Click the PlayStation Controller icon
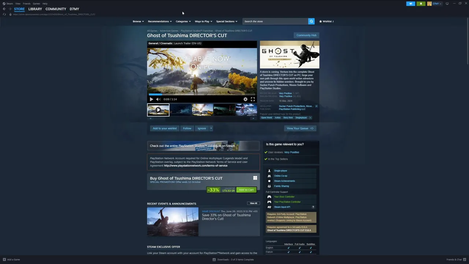 (269, 202)
